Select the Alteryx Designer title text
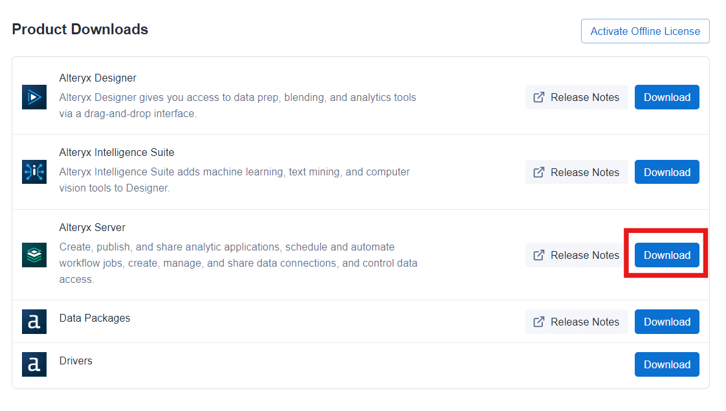Image resolution: width=726 pixels, height=411 pixels. tap(98, 78)
